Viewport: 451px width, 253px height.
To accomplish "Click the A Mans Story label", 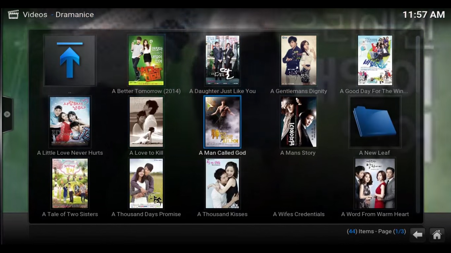I will pos(298,153).
